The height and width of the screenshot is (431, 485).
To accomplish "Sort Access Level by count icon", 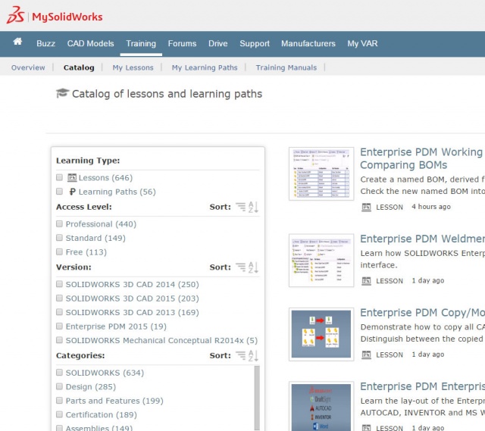I will [x=241, y=207].
